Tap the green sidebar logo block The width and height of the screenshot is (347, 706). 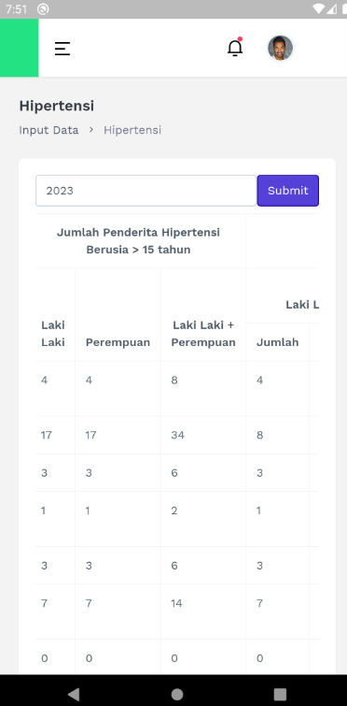click(19, 48)
